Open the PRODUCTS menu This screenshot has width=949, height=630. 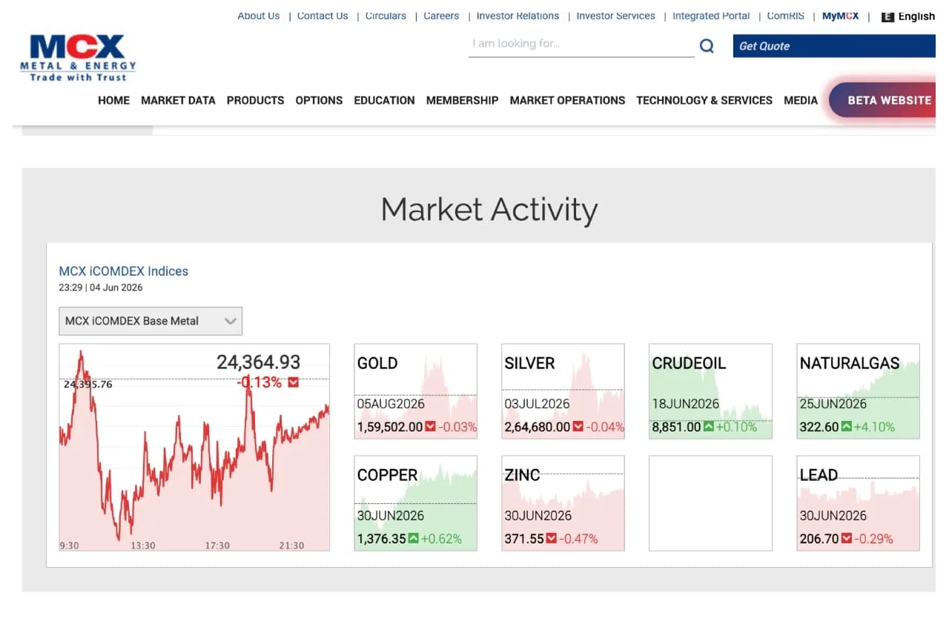pyautogui.click(x=256, y=100)
